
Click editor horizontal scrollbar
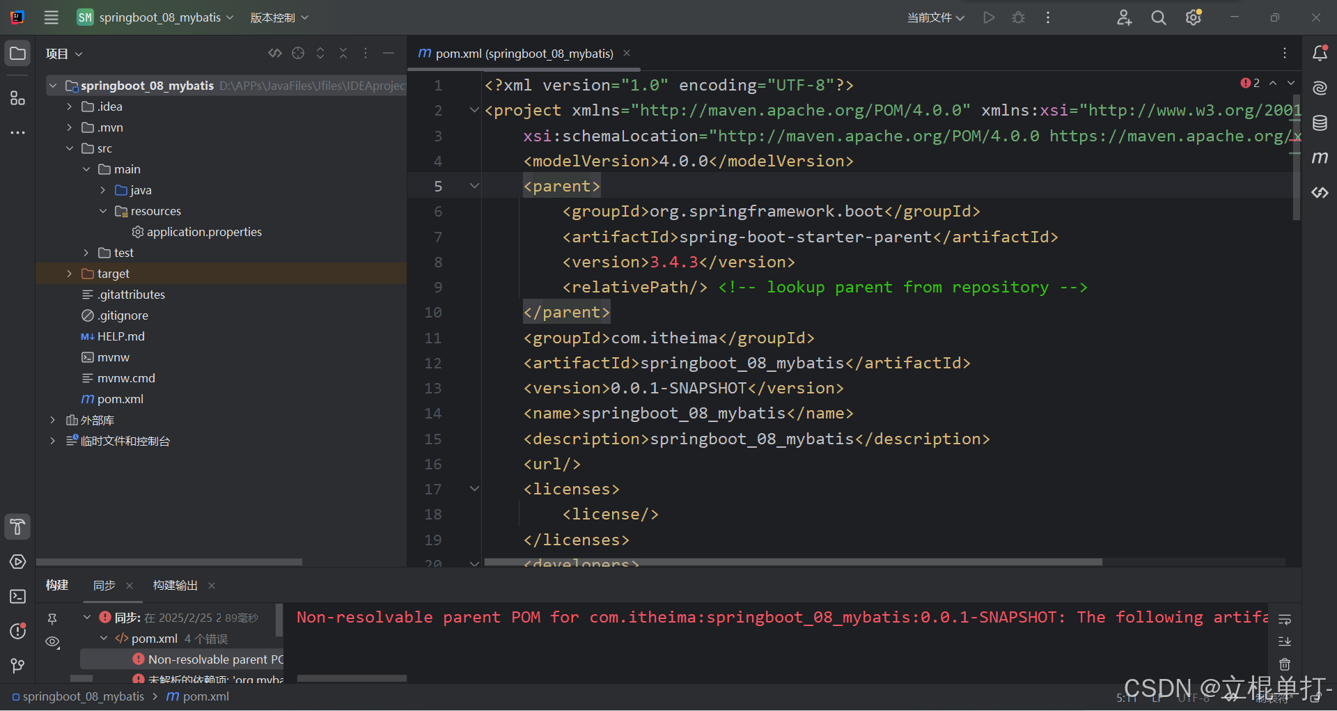coord(793,561)
